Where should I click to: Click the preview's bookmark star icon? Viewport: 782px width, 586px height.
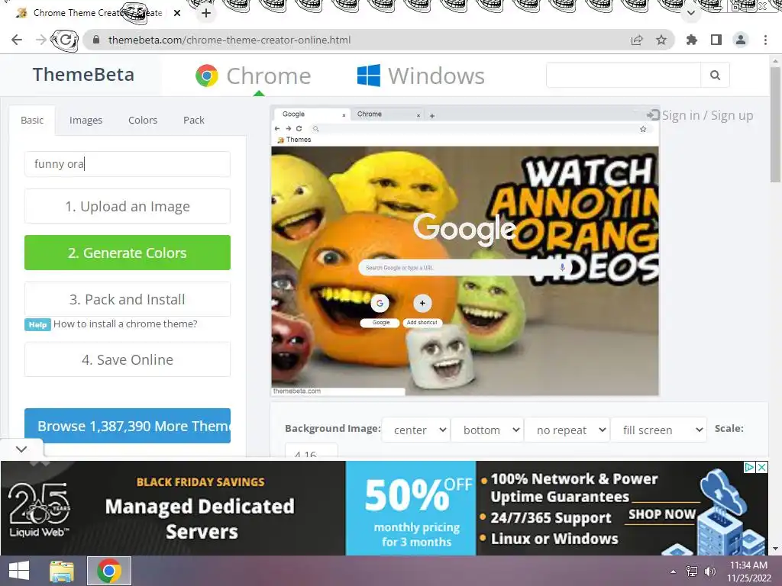pos(643,129)
